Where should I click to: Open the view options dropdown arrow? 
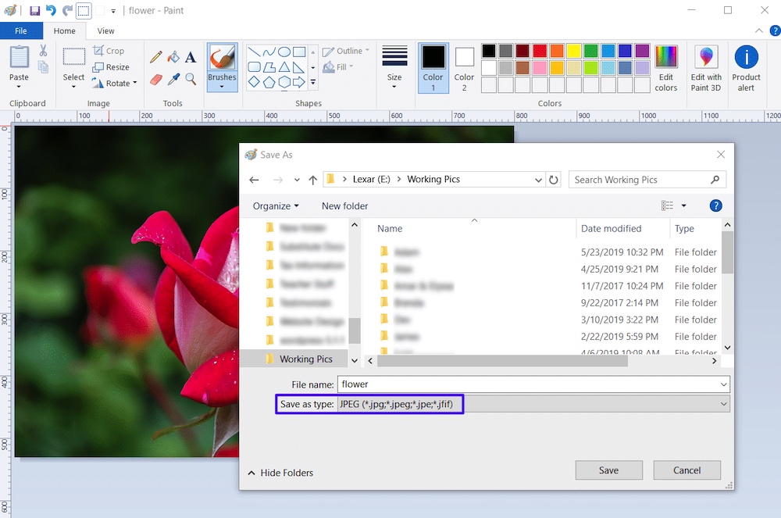tap(684, 205)
